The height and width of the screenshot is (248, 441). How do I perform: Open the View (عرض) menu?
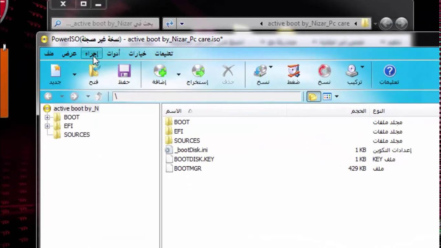69,53
